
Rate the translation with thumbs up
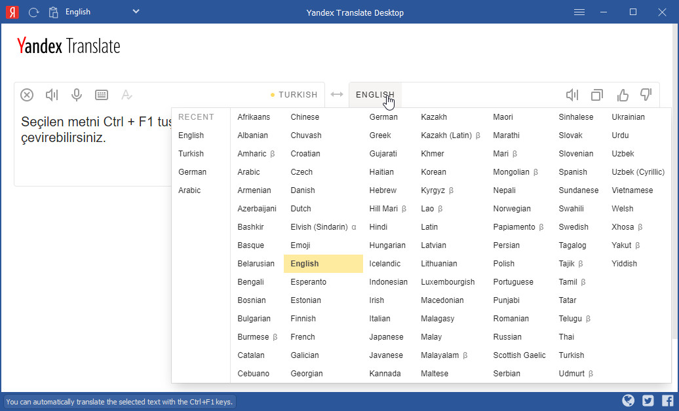[x=622, y=95]
